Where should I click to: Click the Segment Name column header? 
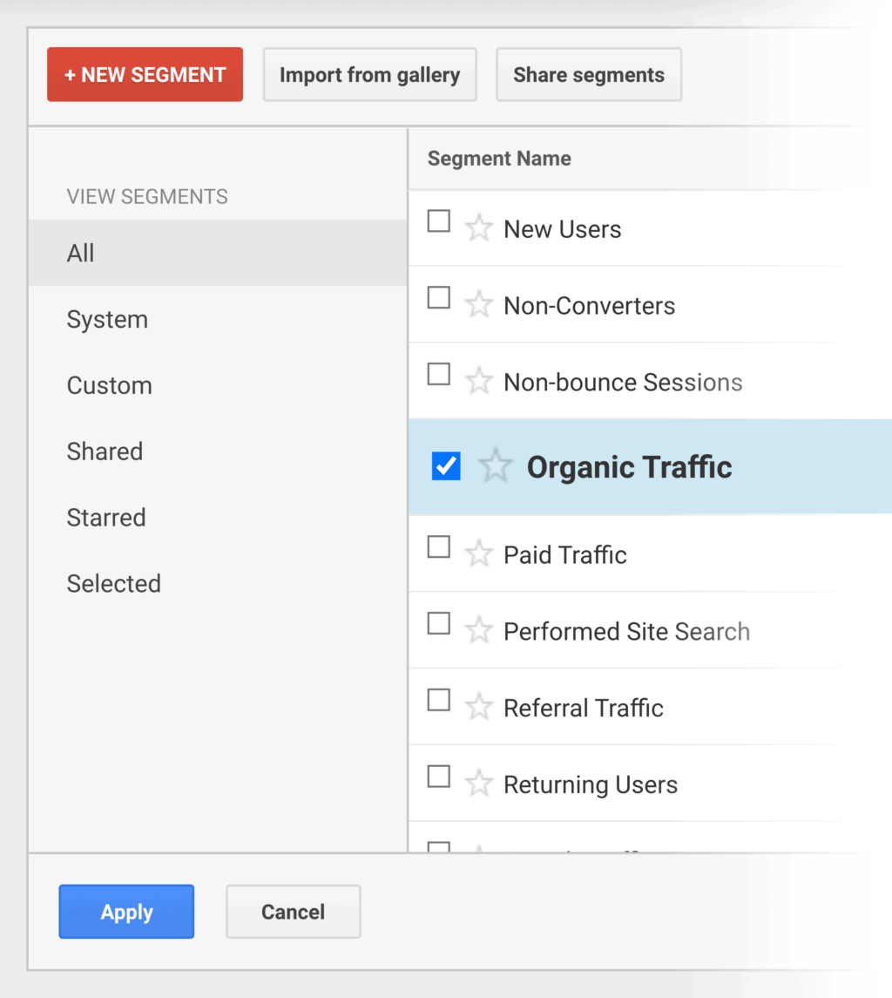click(499, 159)
